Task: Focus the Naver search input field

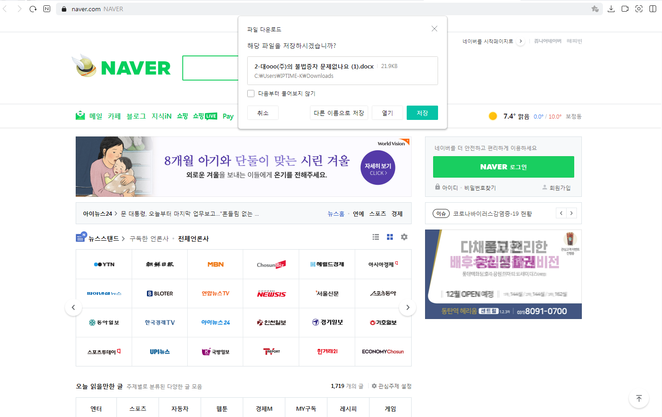Action: (211, 68)
